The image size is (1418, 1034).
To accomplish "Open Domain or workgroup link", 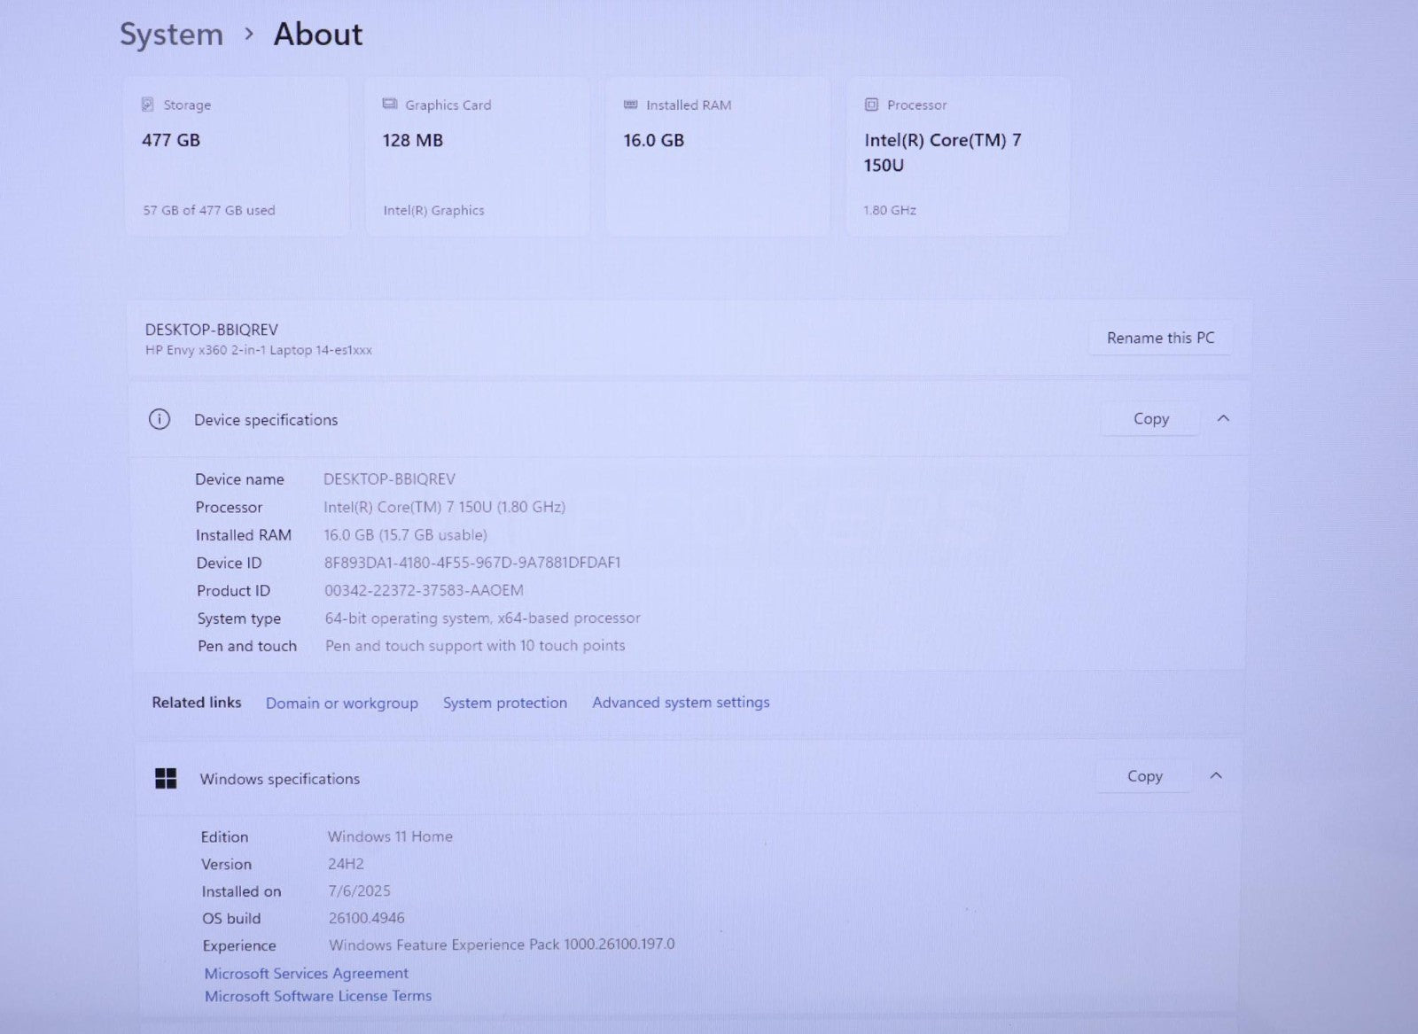I will click(341, 703).
